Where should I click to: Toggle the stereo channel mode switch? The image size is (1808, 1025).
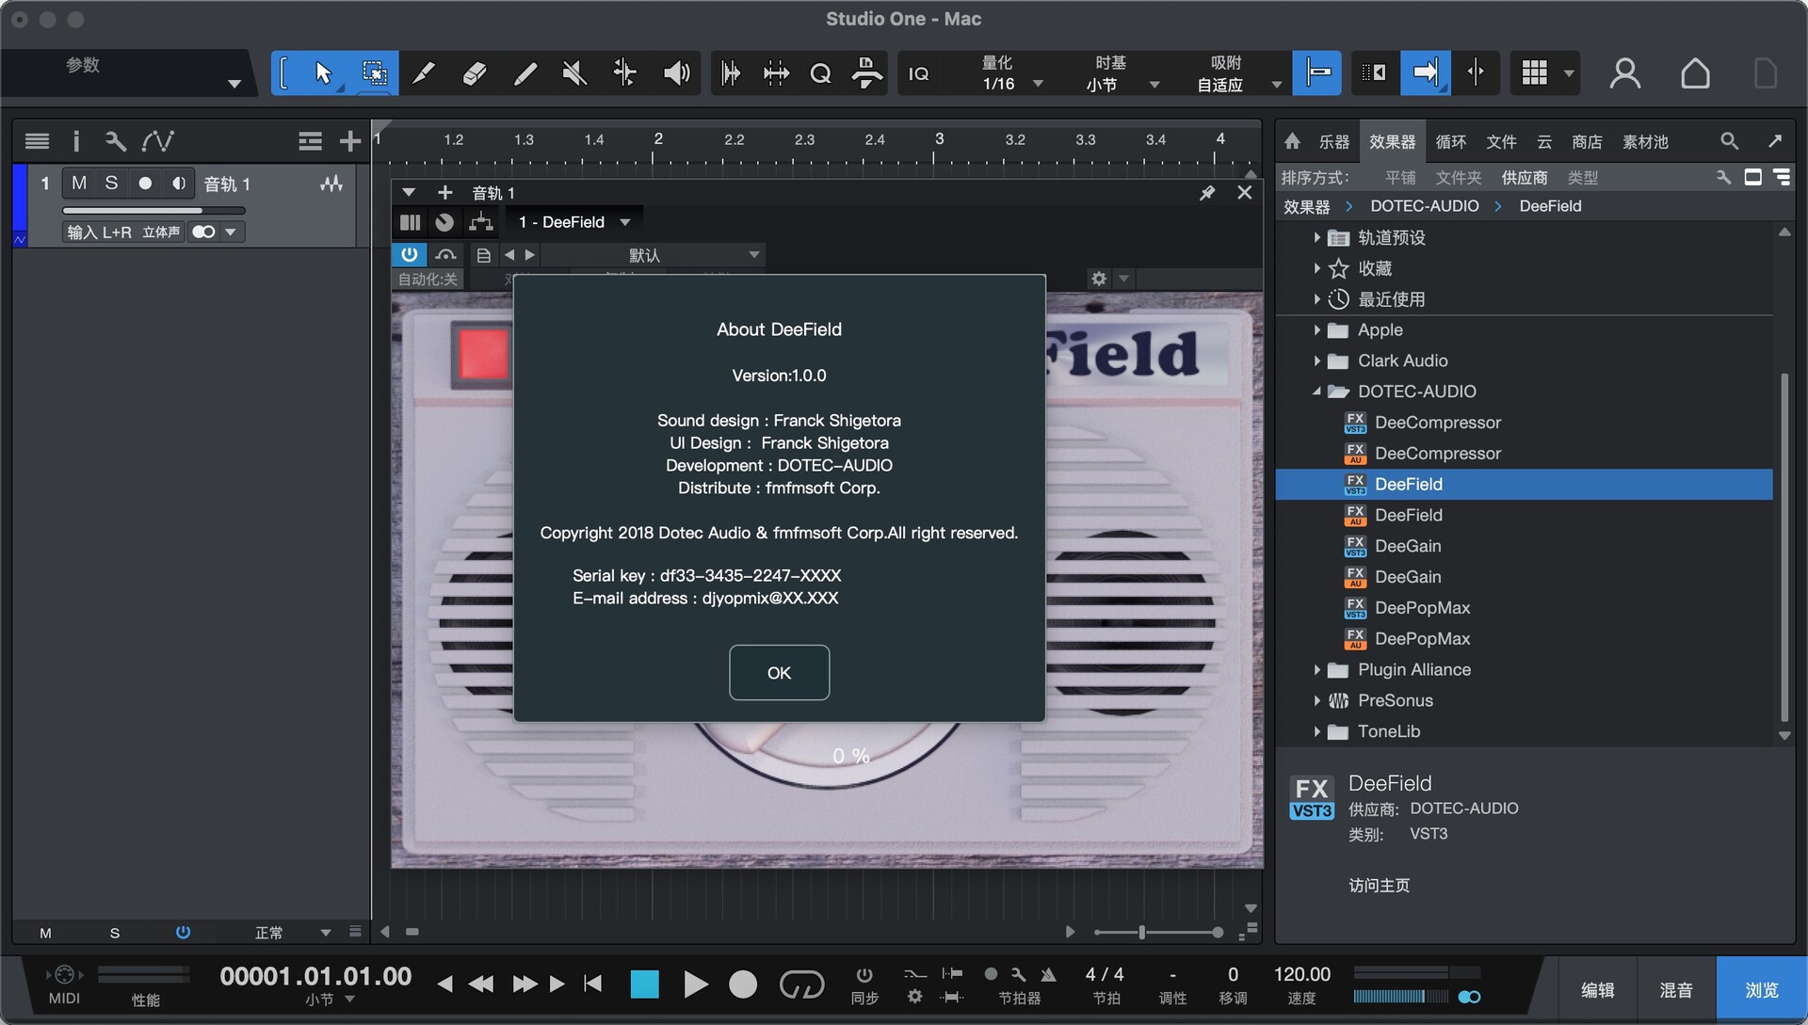click(204, 232)
